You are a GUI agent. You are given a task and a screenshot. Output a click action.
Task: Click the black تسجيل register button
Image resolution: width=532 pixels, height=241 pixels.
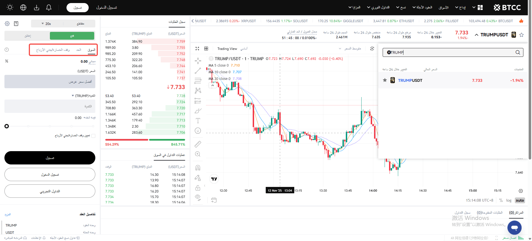(50, 158)
